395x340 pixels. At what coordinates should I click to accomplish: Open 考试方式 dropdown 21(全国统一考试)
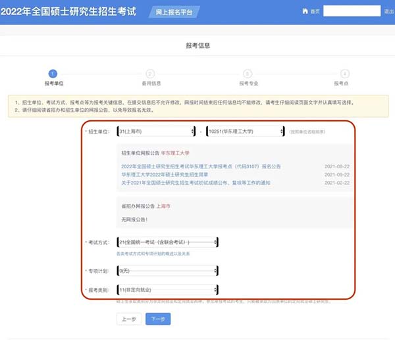pyautogui.click(x=167, y=242)
